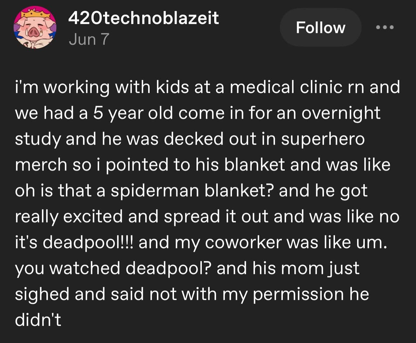Click the word "superhero" in the post
The width and height of the screenshot is (416, 343).
click(x=323, y=139)
